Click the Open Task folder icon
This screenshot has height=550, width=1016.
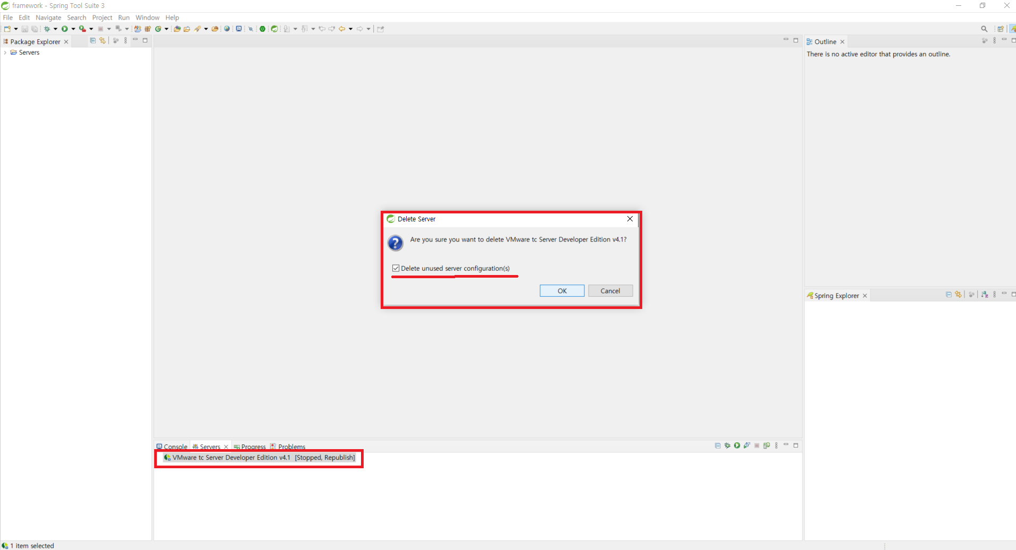coord(187,29)
